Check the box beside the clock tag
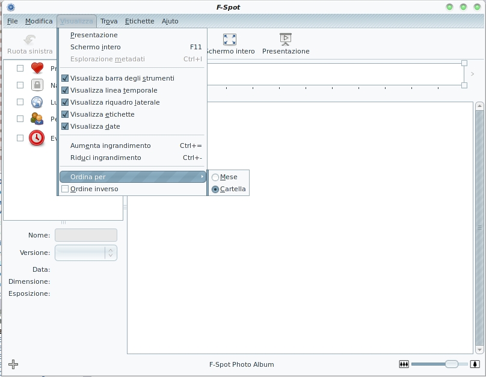This screenshot has height=377, width=486. (20, 138)
